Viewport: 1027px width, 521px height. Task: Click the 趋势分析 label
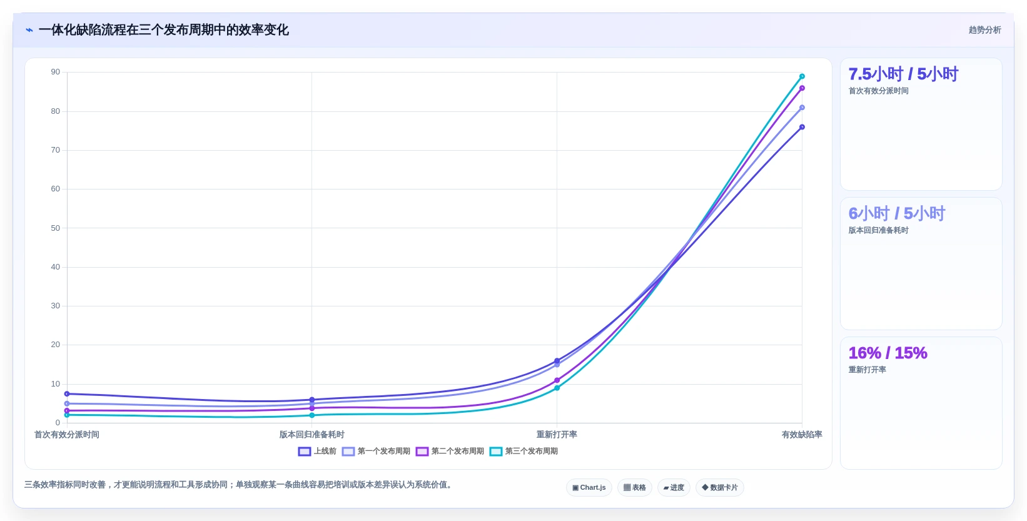click(984, 30)
